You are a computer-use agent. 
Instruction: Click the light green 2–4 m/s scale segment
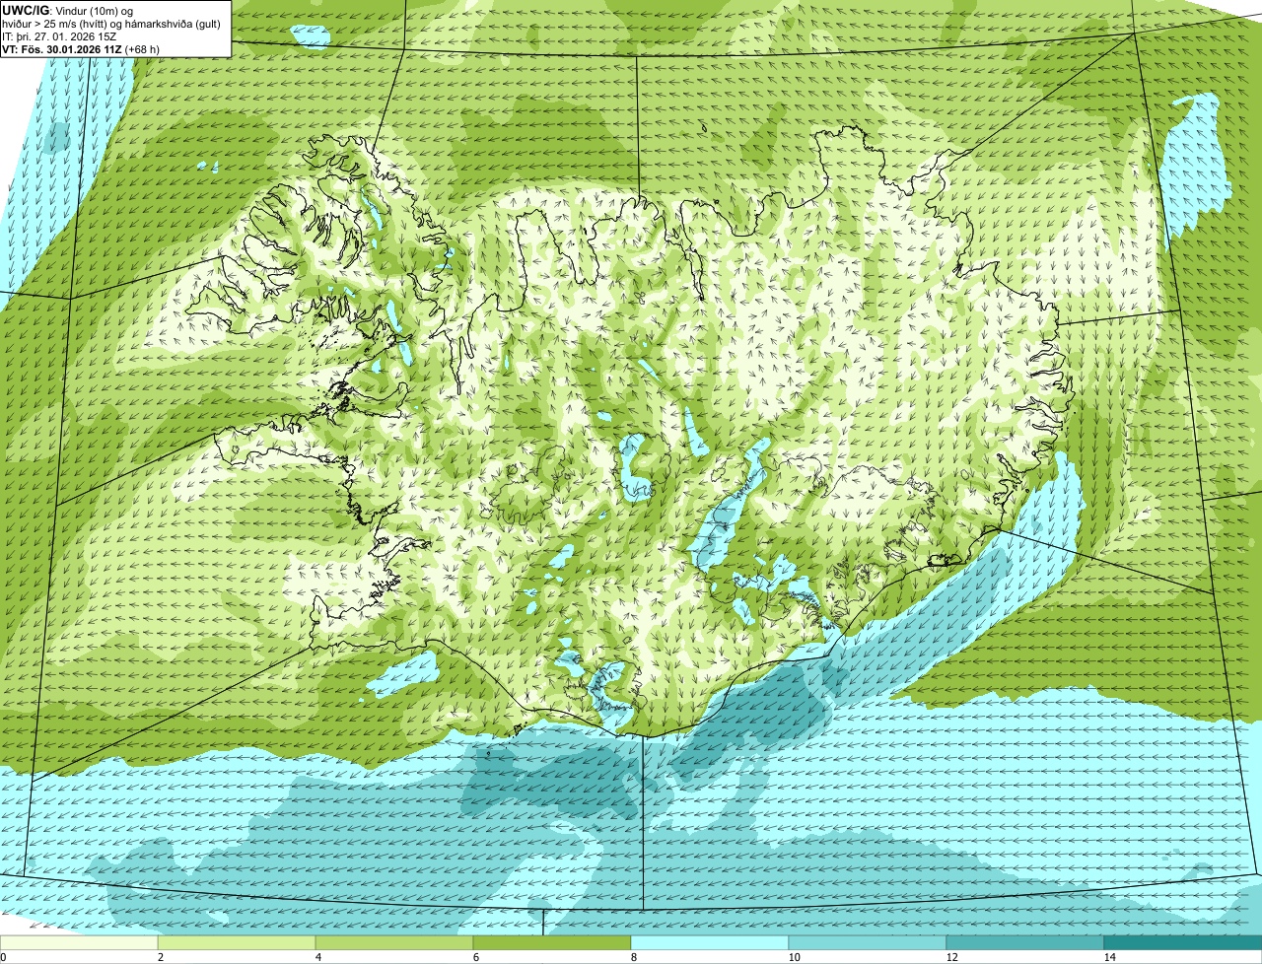pyautogui.click(x=237, y=942)
